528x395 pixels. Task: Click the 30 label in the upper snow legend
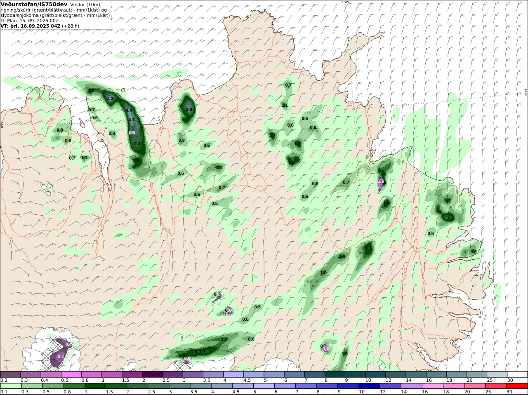(x=510, y=380)
